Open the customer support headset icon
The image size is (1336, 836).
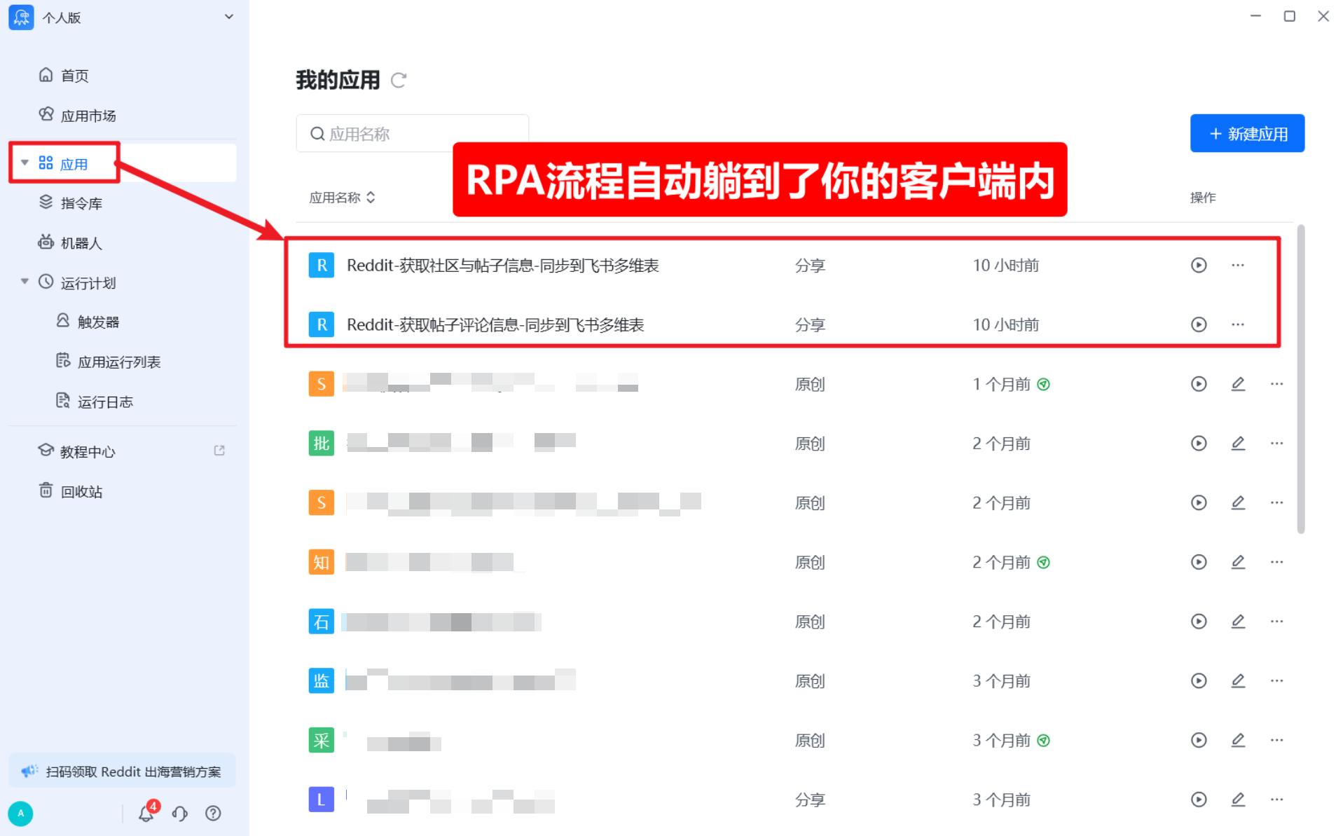[180, 813]
